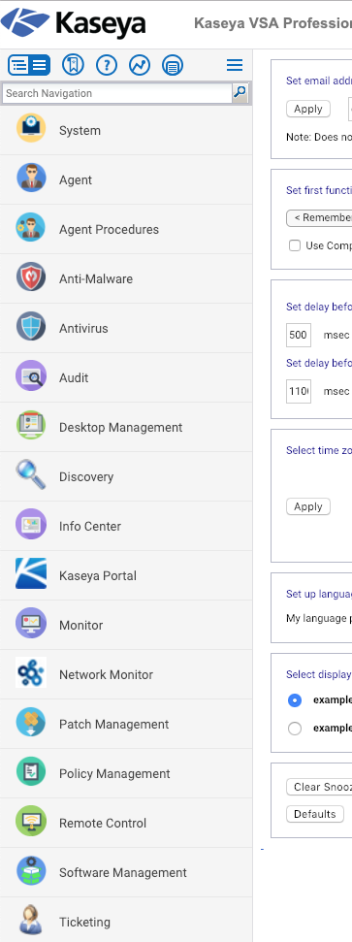Expand the Discovery label
Screen dimensions: 352x942
(x=86, y=476)
